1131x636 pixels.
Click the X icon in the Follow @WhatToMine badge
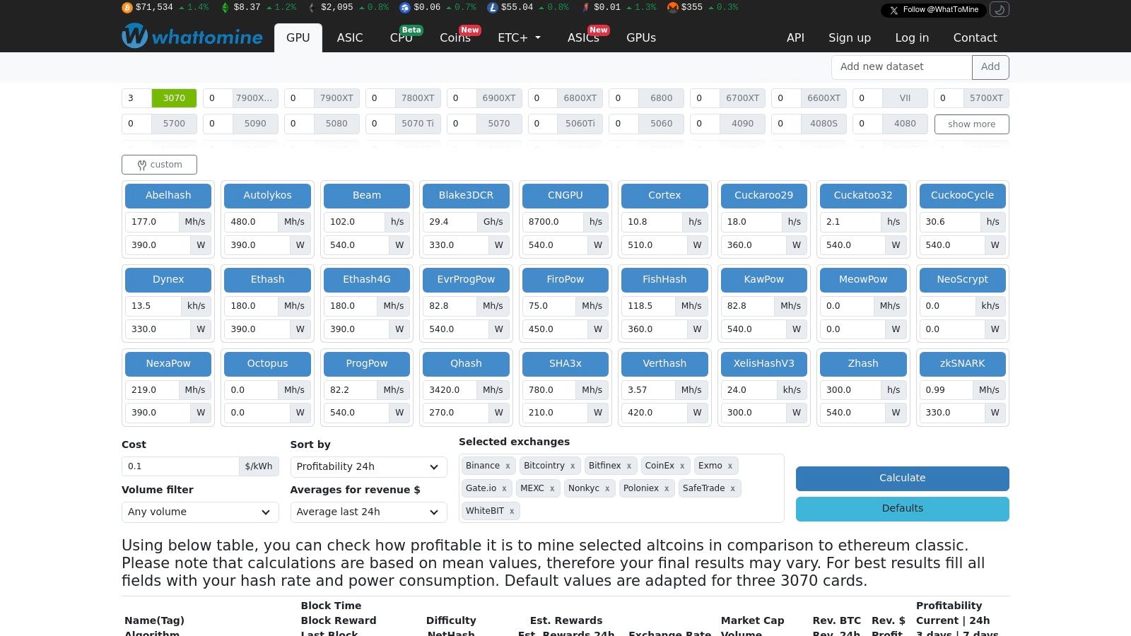[x=893, y=10]
